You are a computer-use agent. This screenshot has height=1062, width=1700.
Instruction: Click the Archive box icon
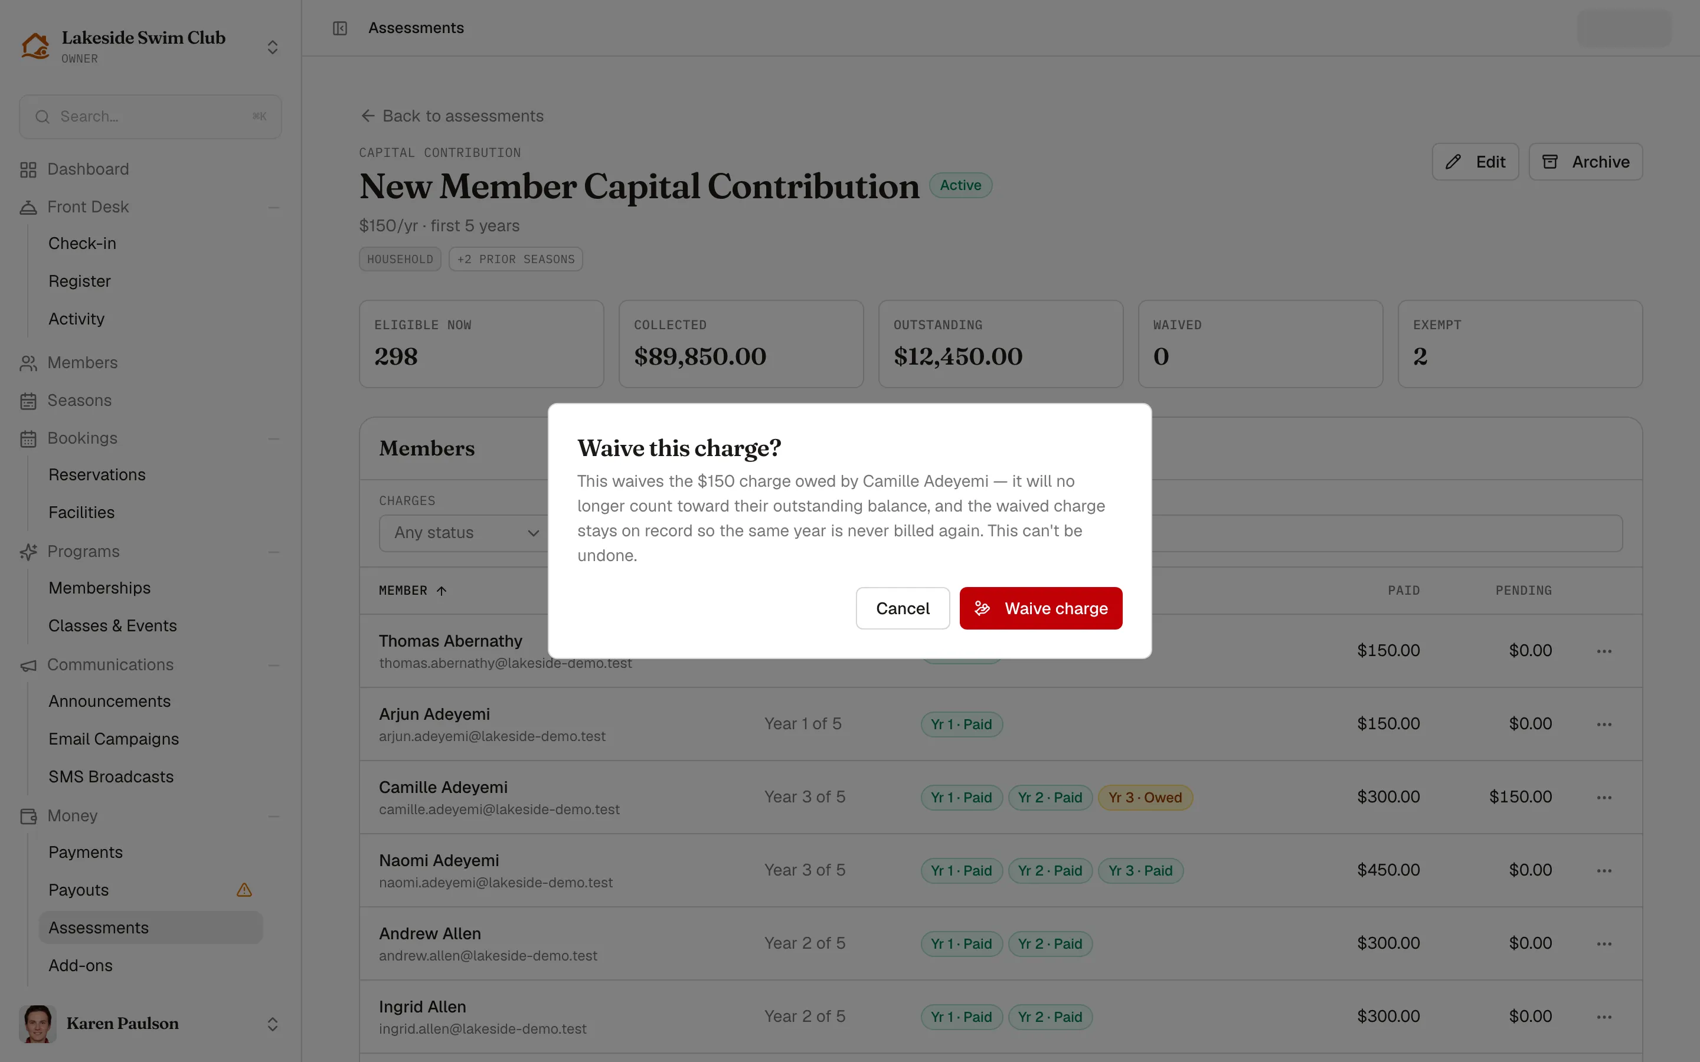[x=1549, y=162]
